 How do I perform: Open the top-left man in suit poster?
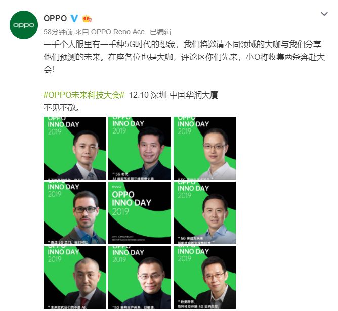tap(75, 148)
